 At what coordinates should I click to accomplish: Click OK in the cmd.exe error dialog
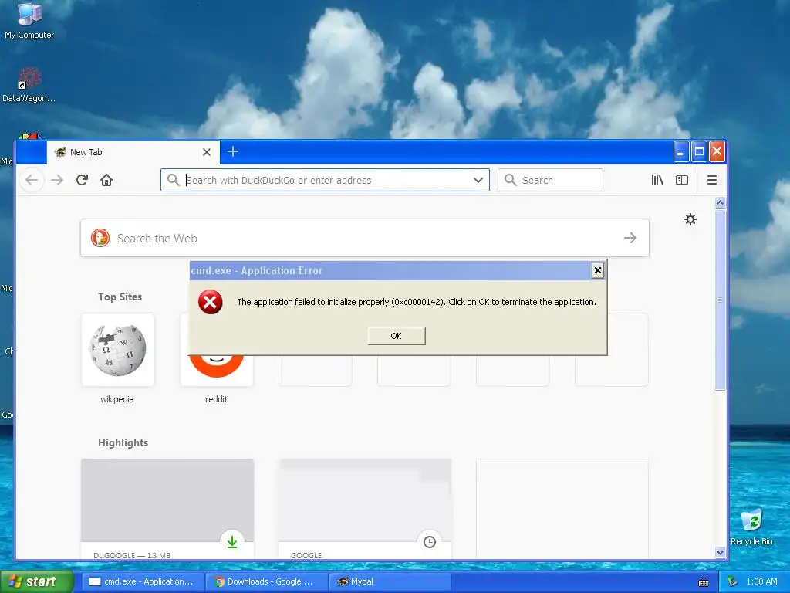(x=397, y=336)
